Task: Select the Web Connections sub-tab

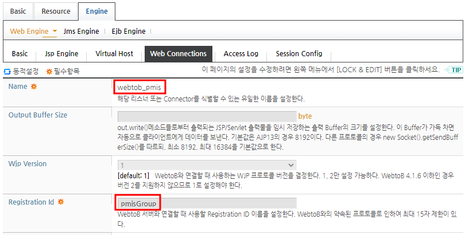Action: 179,54
